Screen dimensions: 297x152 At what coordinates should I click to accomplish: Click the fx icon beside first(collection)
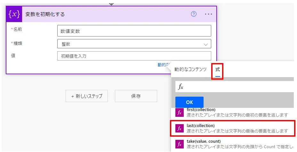click(x=180, y=112)
